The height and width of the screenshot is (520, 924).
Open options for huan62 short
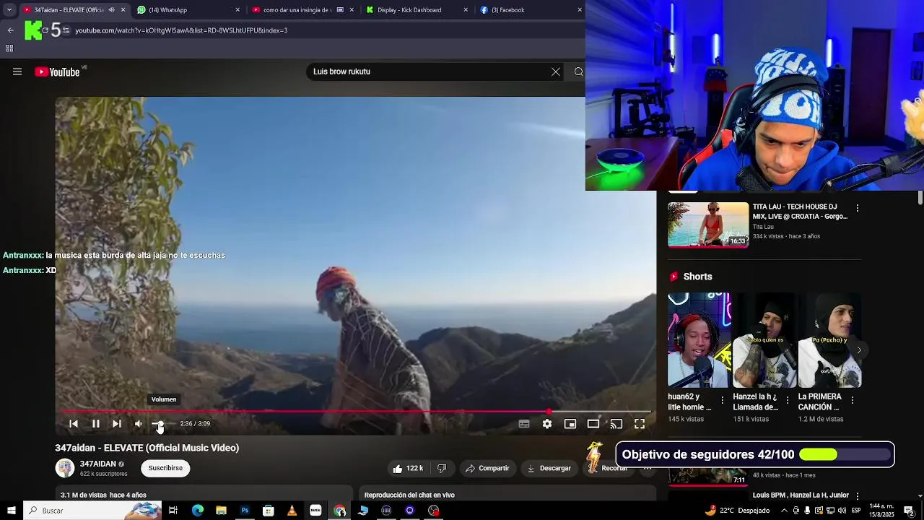723,400
